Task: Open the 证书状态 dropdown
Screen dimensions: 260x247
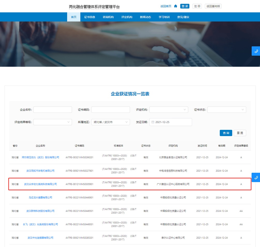Action: point(227,110)
